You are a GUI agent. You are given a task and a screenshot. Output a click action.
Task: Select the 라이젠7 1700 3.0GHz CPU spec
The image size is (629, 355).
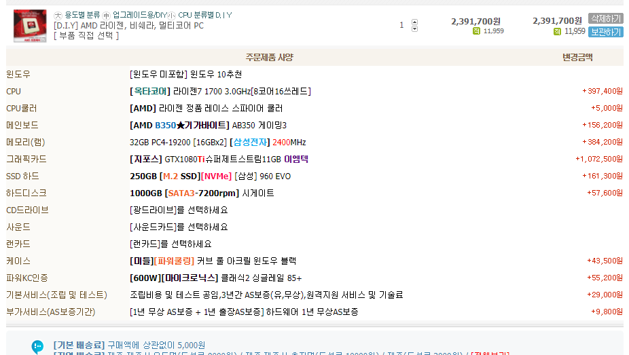click(220, 92)
